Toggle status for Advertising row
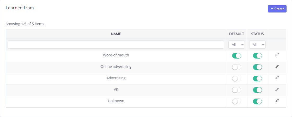Viewport: 292px width, 117px height. pos(257,79)
